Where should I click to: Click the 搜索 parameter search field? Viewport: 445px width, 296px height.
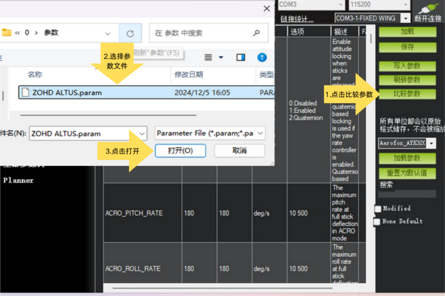click(x=407, y=194)
